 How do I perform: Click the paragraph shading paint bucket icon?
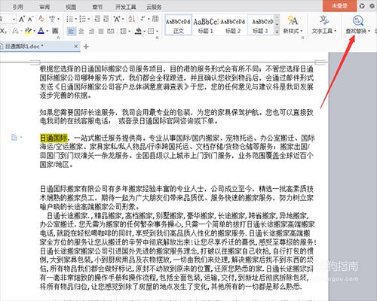point(138,31)
